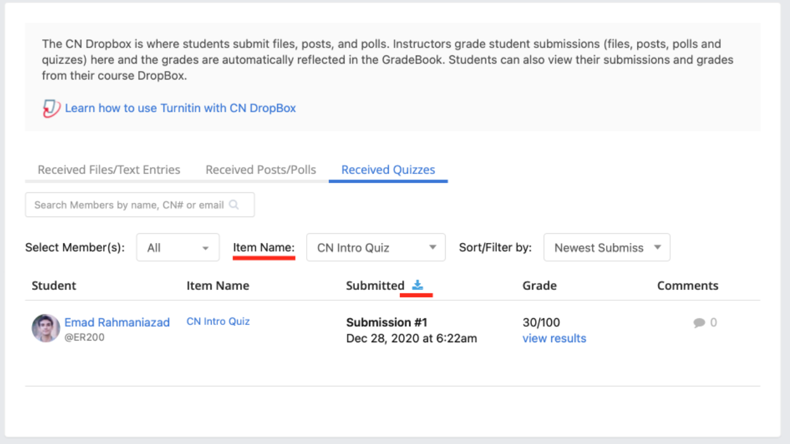Click the Submitted column header text
This screenshot has height=444, width=790.
coord(375,286)
